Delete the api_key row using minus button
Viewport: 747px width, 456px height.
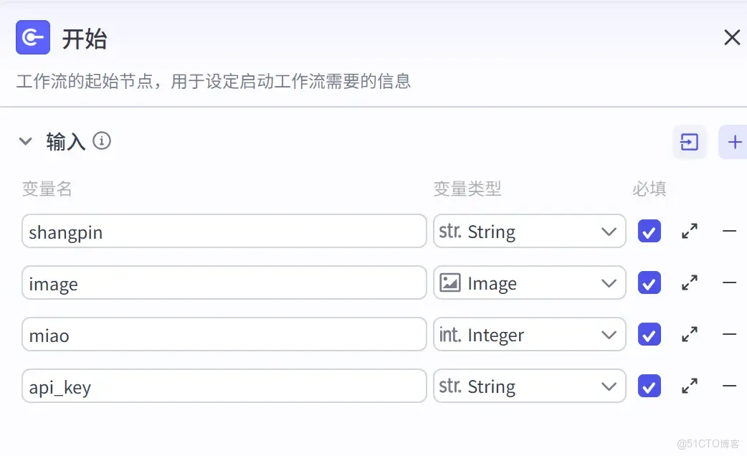point(729,386)
